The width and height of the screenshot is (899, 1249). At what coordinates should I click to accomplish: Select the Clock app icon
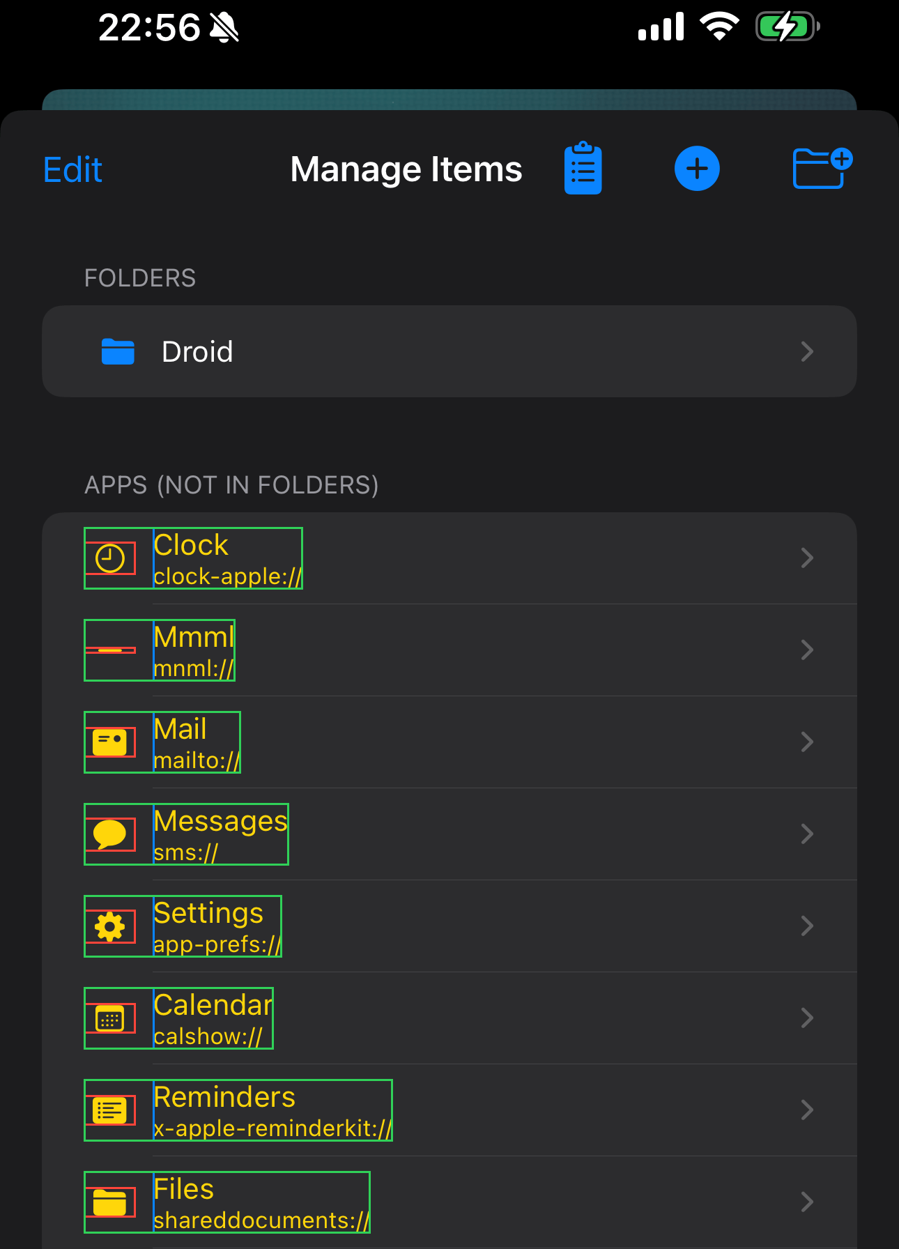click(x=110, y=558)
